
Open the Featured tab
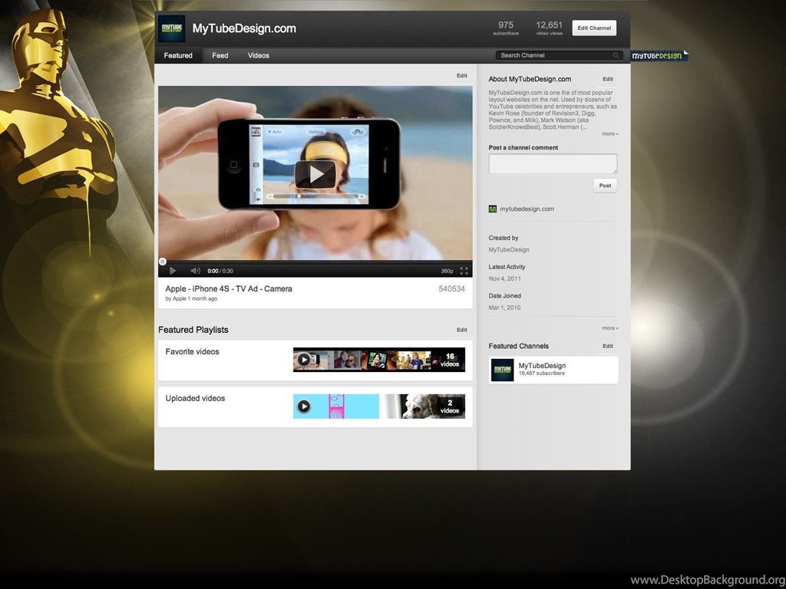point(178,55)
